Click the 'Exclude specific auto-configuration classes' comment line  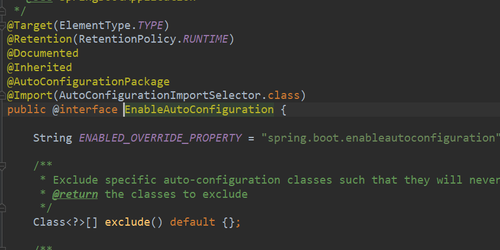[270, 180]
